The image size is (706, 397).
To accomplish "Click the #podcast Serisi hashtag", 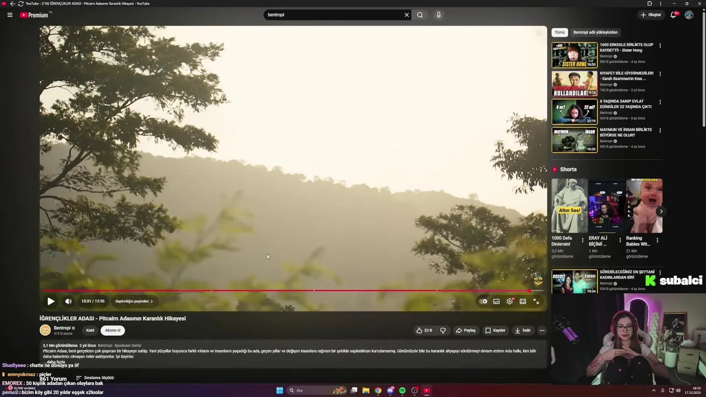I will pos(128,346).
